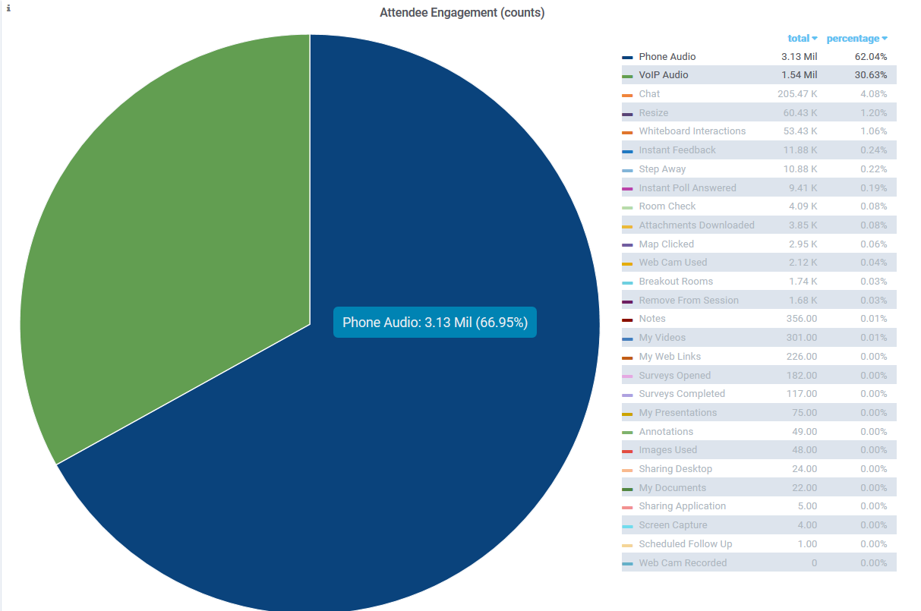The width and height of the screenshot is (921, 611).
Task: Click the Web Cam Used color marker
Action: [627, 263]
